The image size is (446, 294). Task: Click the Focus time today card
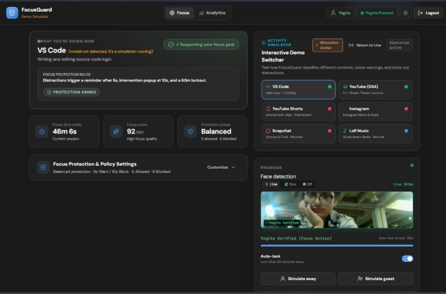tap(64, 132)
